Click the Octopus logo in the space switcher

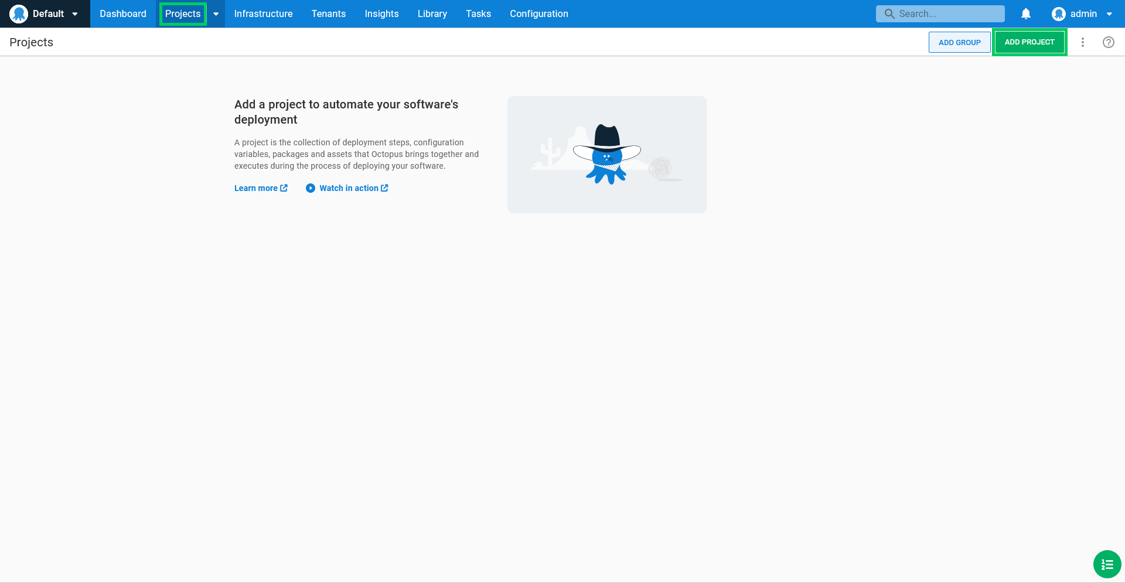(x=19, y=13)
